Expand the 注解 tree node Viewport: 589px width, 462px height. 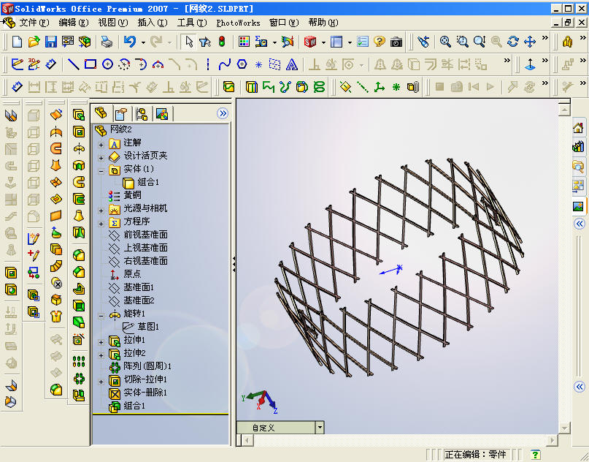click(101, 145)
